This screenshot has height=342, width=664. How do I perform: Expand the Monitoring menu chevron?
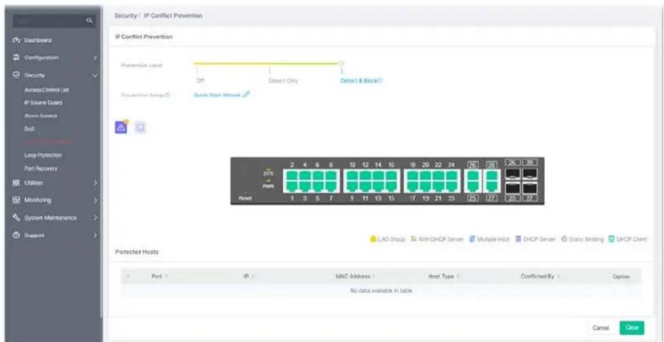point(96,200)
